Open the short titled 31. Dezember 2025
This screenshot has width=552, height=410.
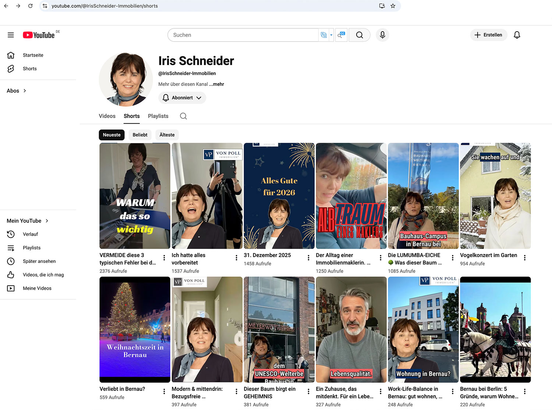(279, 195)
